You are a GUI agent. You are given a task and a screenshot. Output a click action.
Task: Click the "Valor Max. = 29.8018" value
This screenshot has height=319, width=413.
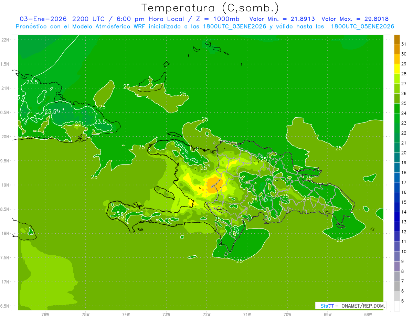pyautogui.click(x=355, y=19)
